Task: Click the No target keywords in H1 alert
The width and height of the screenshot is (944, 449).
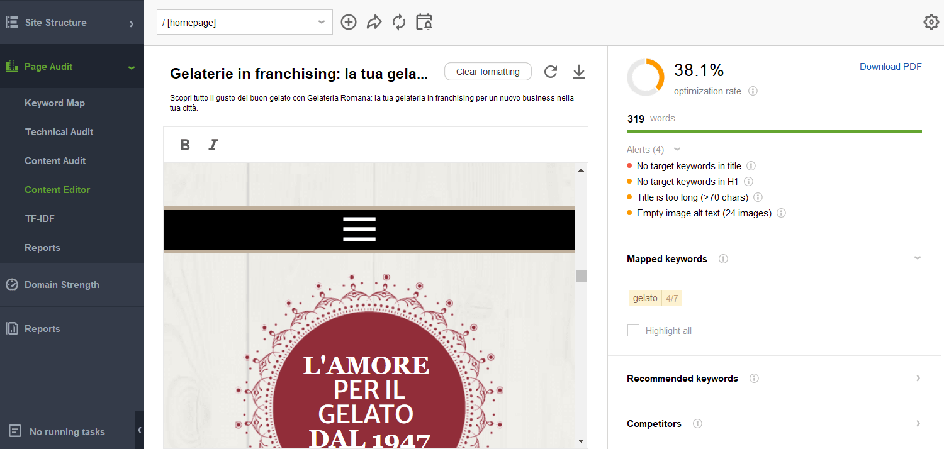Action: (688, 182)
